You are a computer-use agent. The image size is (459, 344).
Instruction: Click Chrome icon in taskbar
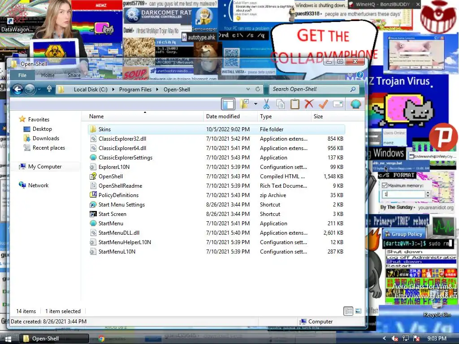[102, 339]
